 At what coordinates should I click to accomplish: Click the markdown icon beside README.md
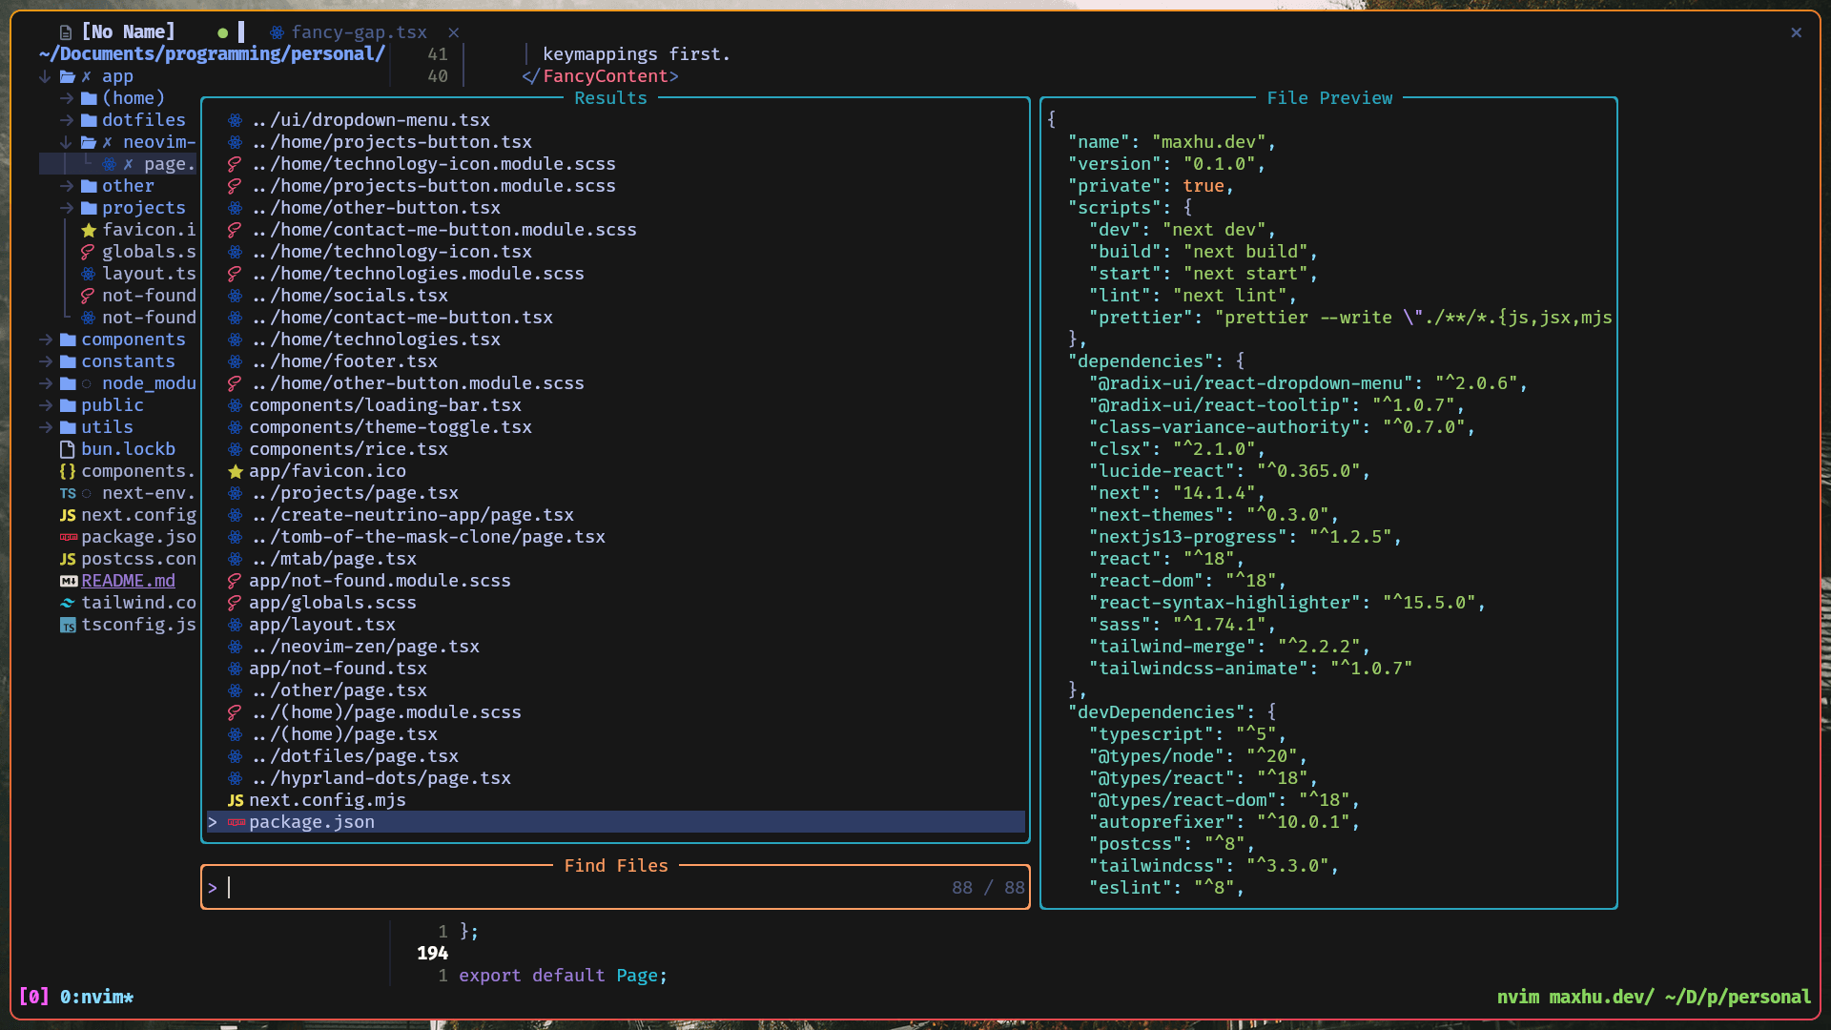pyautogui.click(x=69, y=581)
